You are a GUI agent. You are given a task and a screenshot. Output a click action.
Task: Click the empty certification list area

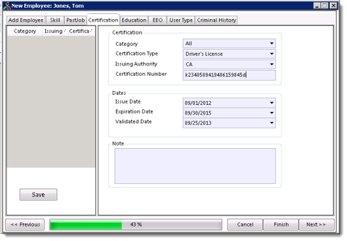click(51, 102)
